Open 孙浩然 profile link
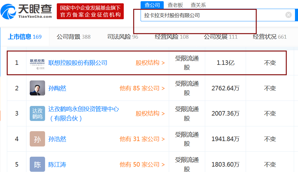298x172 pixels. [57, 139]
